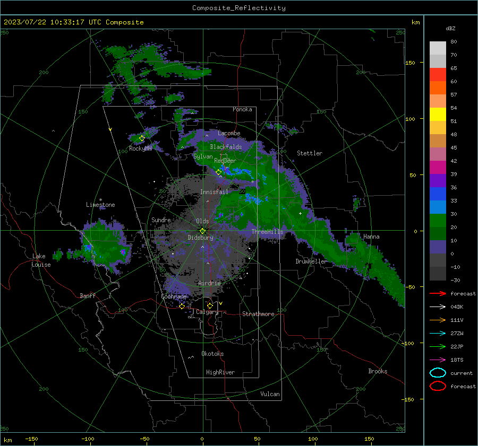Image resolution: width=478 pixels, height=446 pixels.
Task: Click the yellow V marker northwest of RockyMH
Action: pos(110,130)
